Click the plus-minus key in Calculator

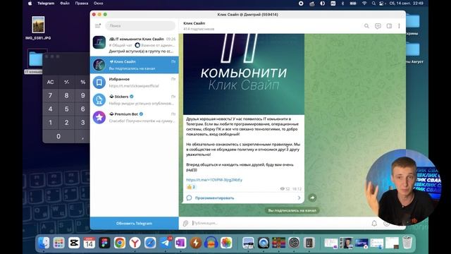tap(66, 82)
